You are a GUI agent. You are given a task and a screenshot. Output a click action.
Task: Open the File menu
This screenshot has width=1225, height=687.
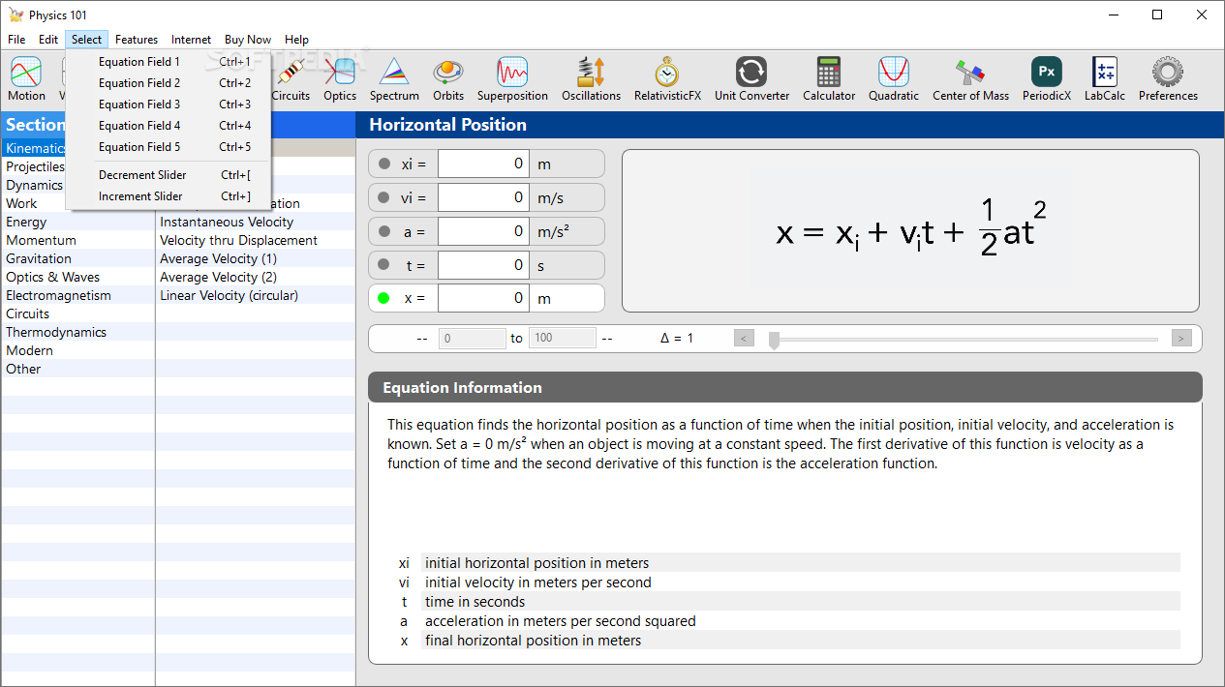point(16,40)
